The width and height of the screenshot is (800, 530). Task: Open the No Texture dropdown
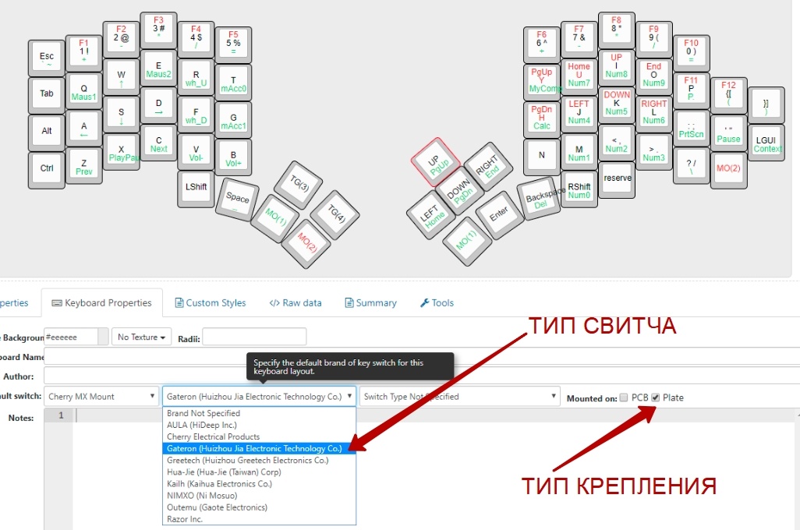tap(141, 337)
